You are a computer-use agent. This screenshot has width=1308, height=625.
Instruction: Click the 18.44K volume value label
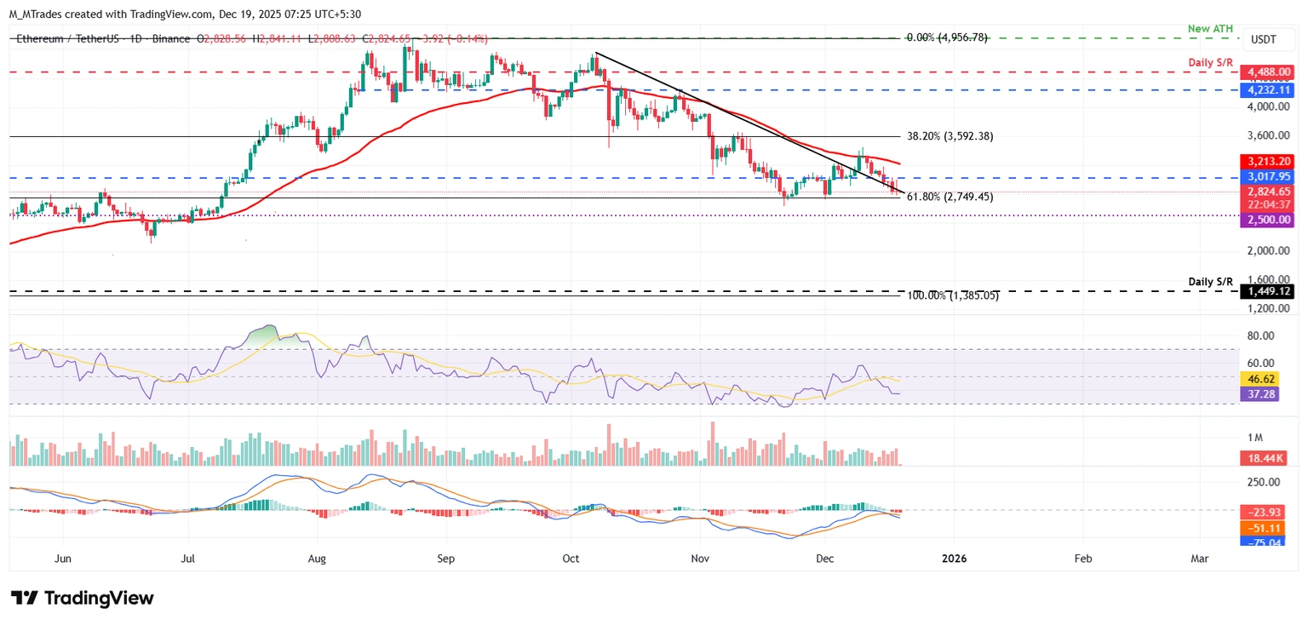pyautogui.click(x=1265, y=458)
